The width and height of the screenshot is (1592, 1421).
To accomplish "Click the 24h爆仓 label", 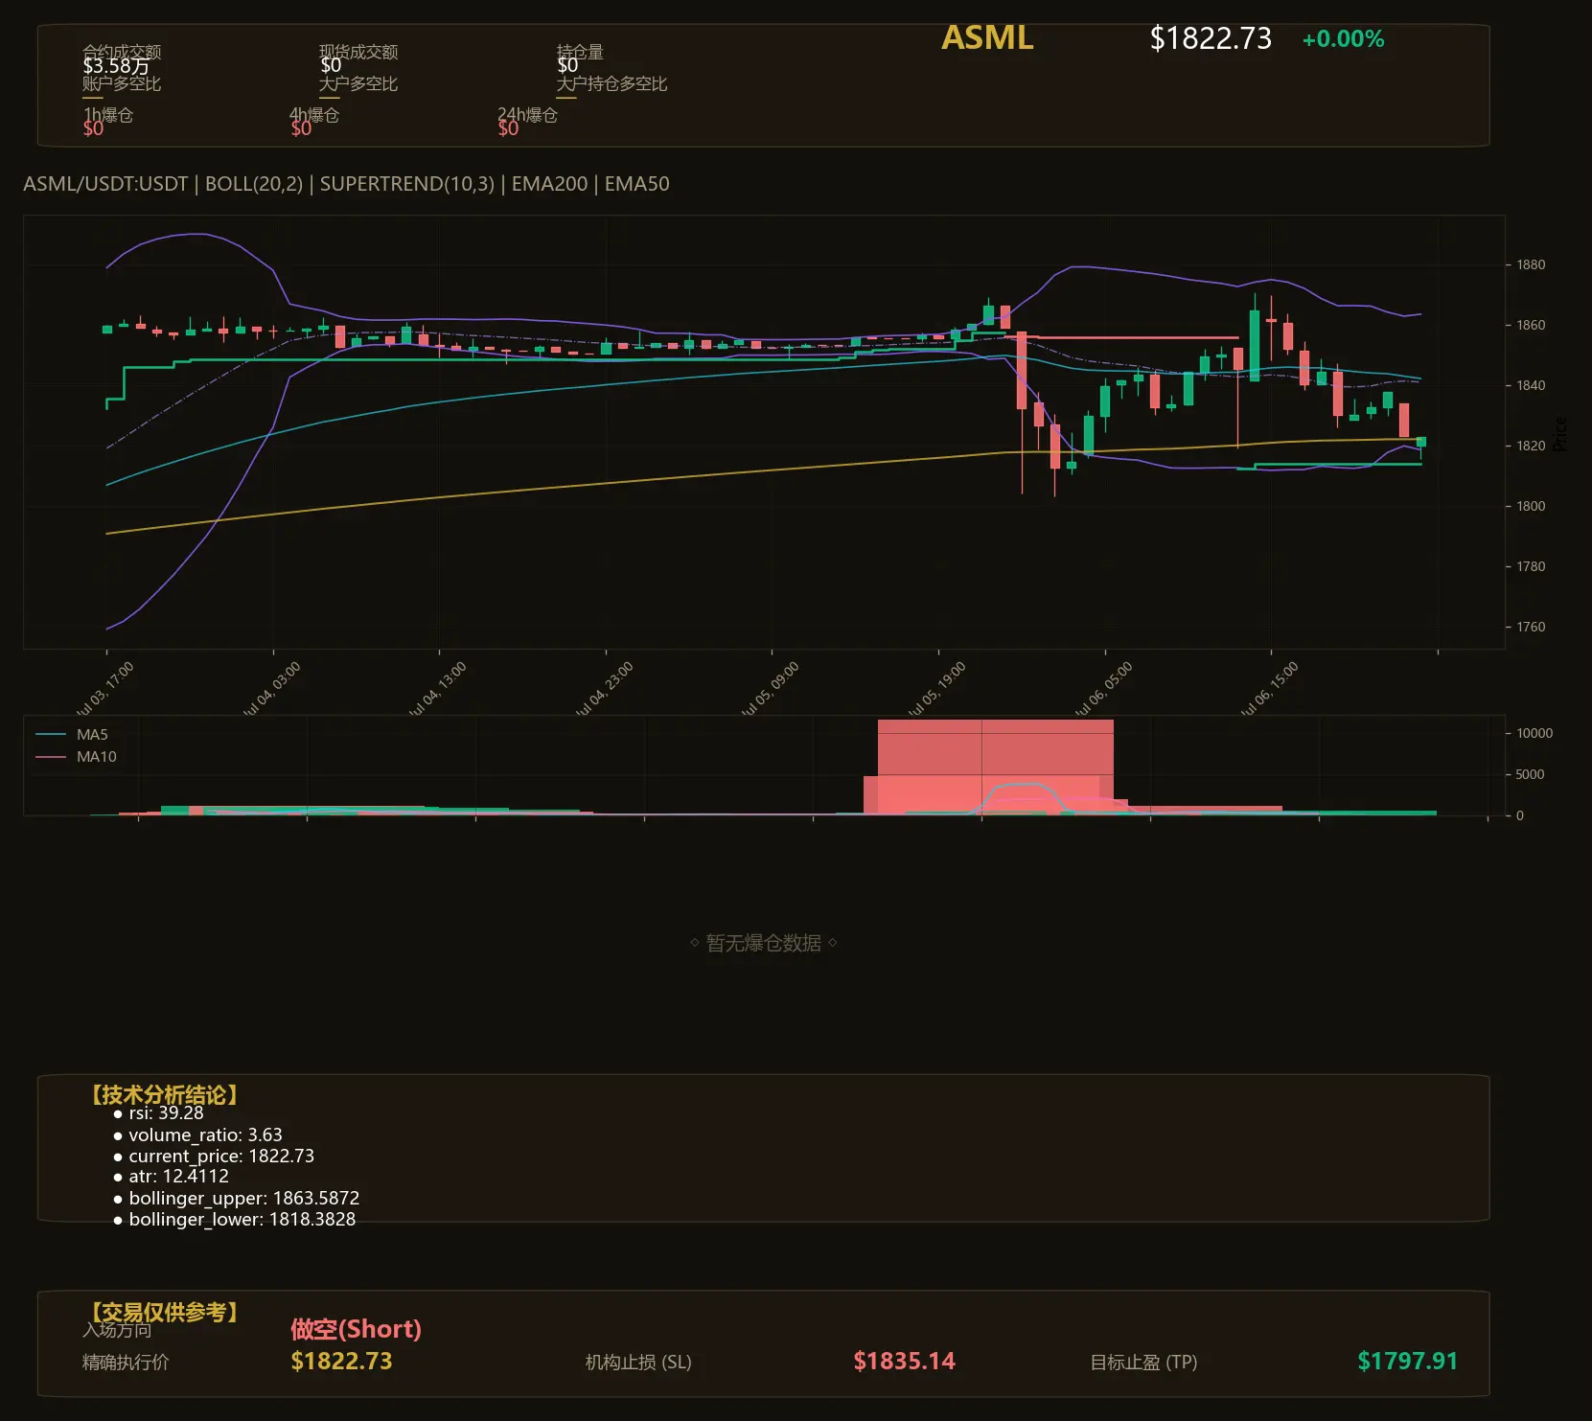I will (527, 115).
